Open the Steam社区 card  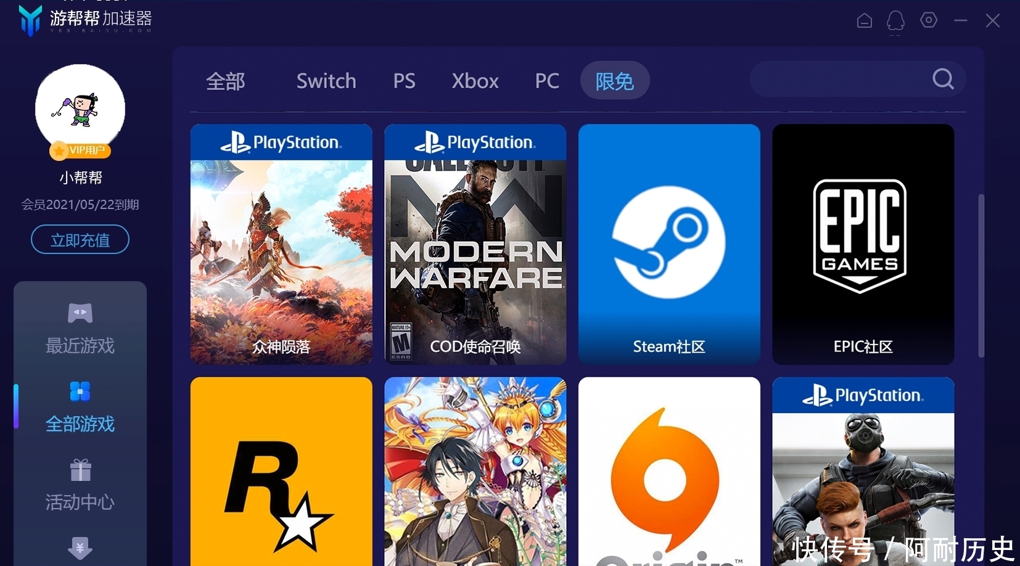[x=669, y=244]
